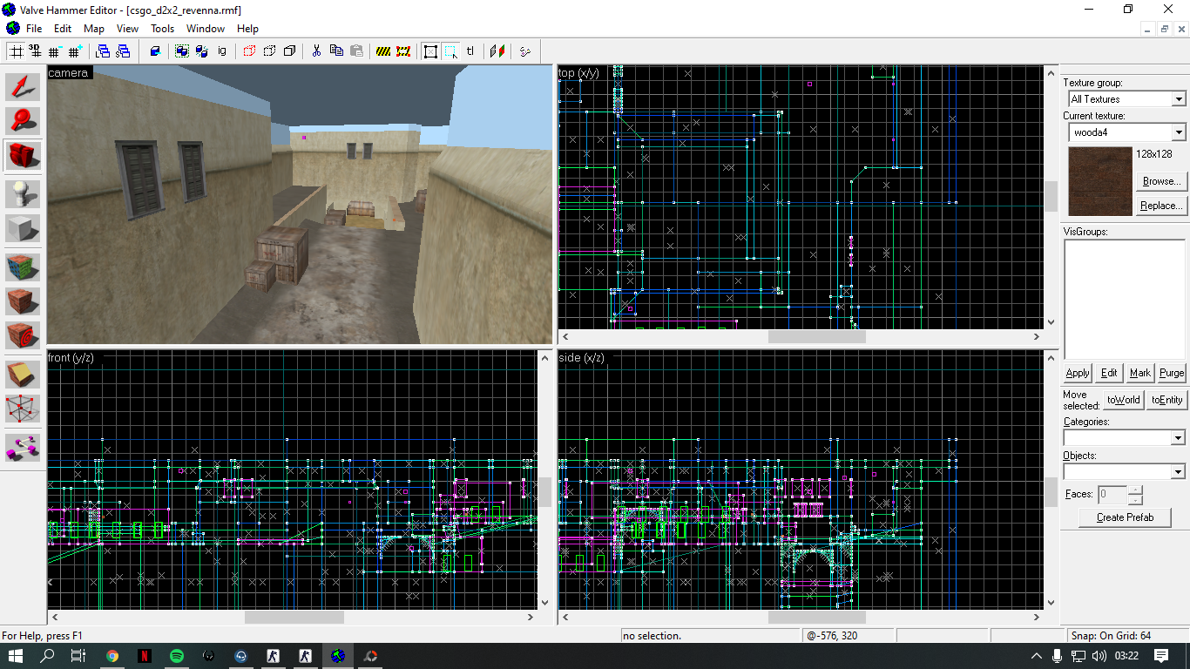This screenshot has height=669, width=1190.
Task: Click the Create Prefab button
Action: click(1125, 517)
